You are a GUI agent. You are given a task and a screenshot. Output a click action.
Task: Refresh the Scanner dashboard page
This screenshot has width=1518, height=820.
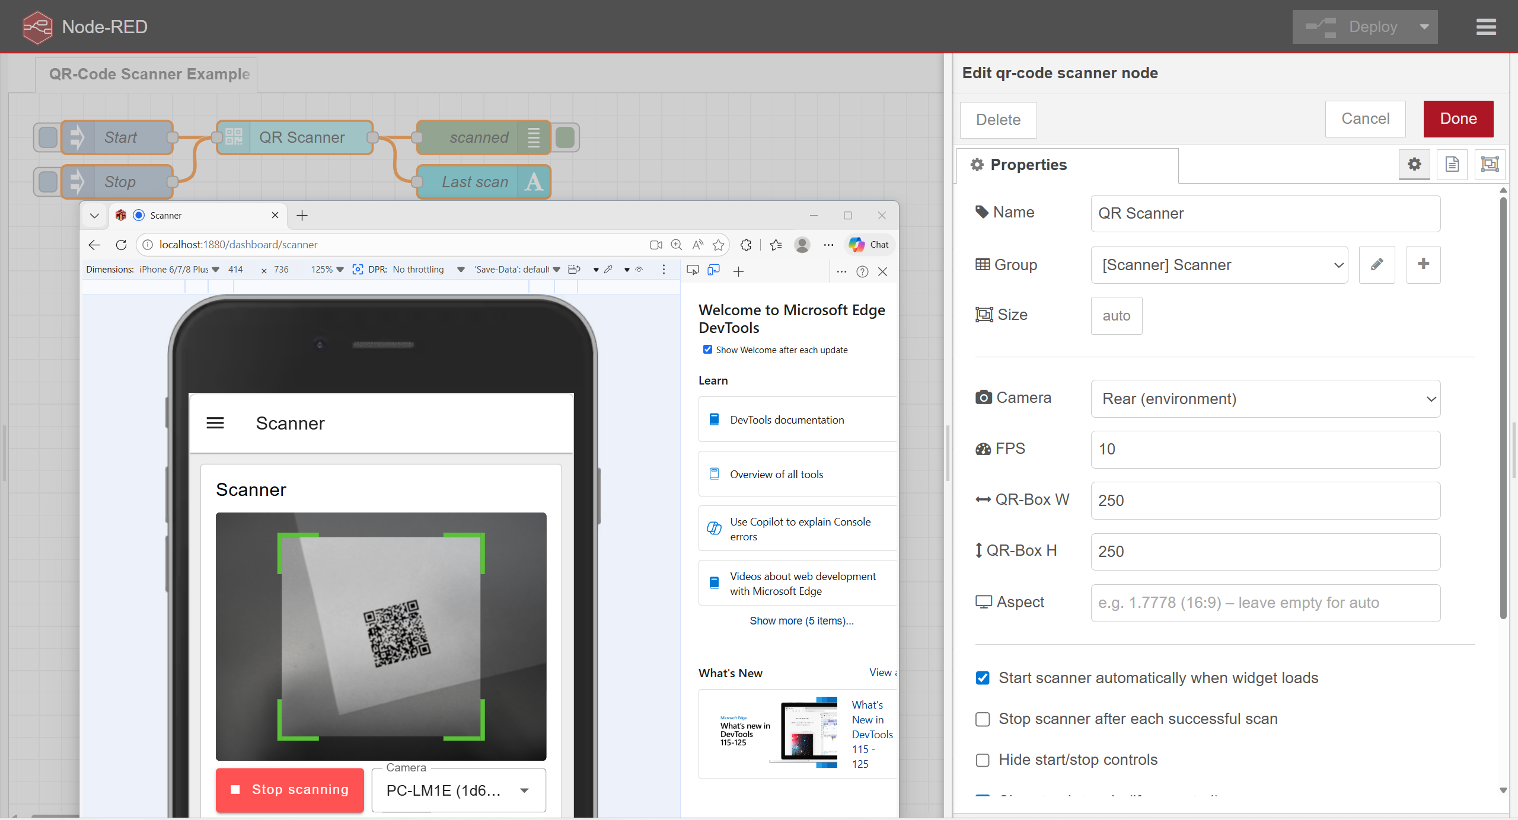click(121, 245)
